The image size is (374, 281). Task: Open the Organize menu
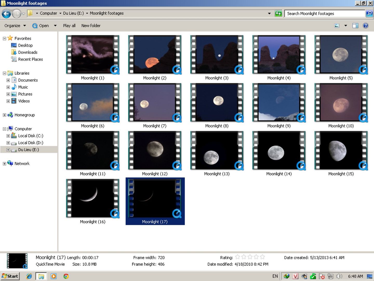[15, 25]
